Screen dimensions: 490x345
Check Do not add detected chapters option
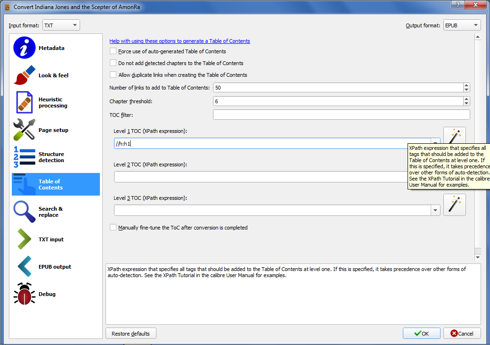(x=113, y=63)
